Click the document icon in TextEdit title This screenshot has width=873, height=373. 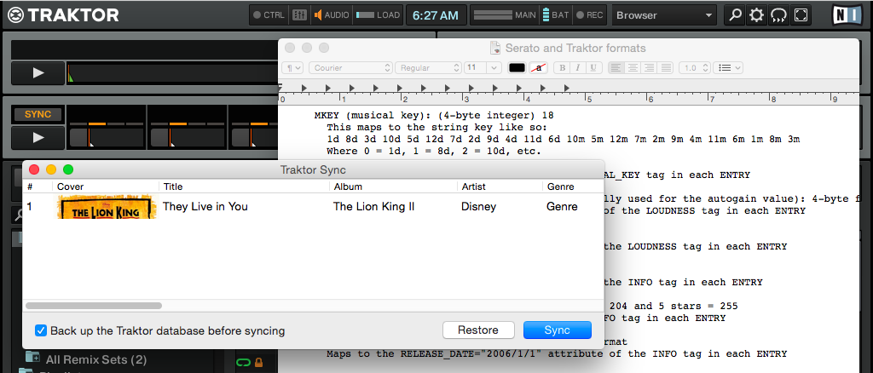click(x=495, y=49)
